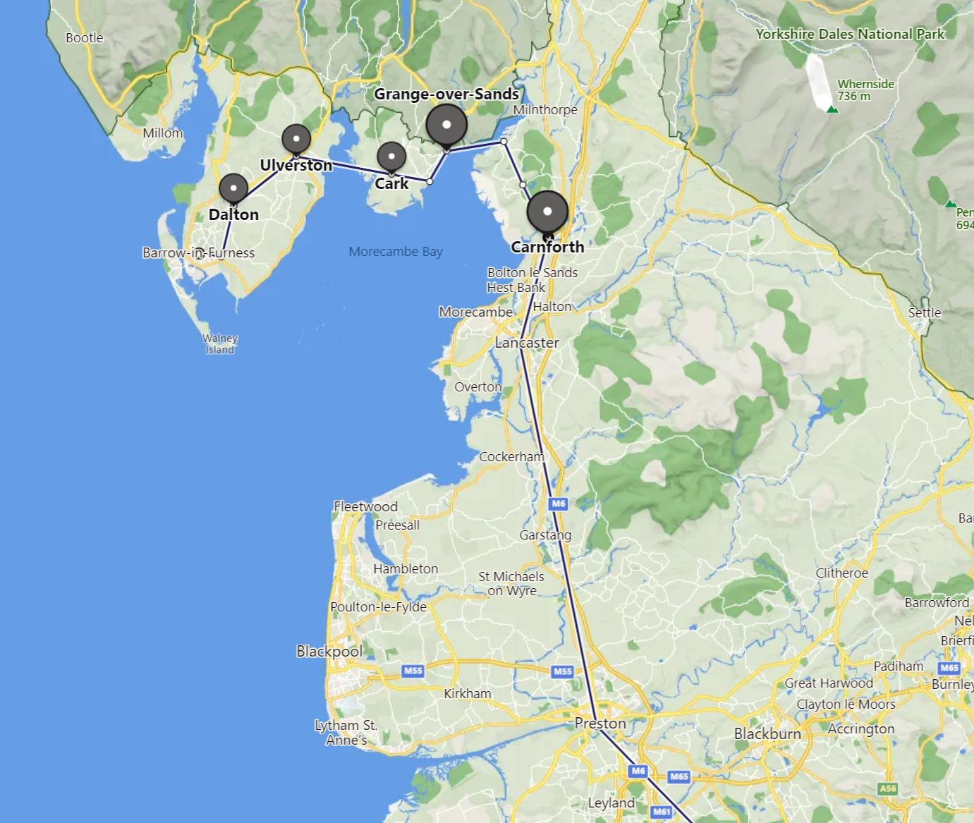Image resolution: width=974 pixels, height=823 pixels.
Task: Click the Fleetwood town label
Action: (365, 506)
